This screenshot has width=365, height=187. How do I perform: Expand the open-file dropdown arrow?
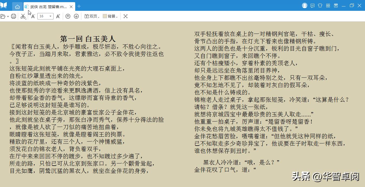pyautogui.click(x=8, y=16)
